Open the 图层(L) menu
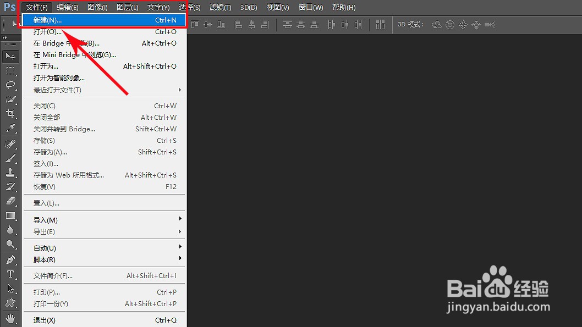The height and width of the screenshot is (327, 582). [127, 7]
